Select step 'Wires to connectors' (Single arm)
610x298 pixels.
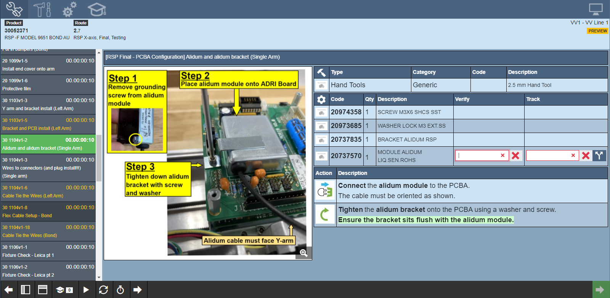tap(48, 168)
